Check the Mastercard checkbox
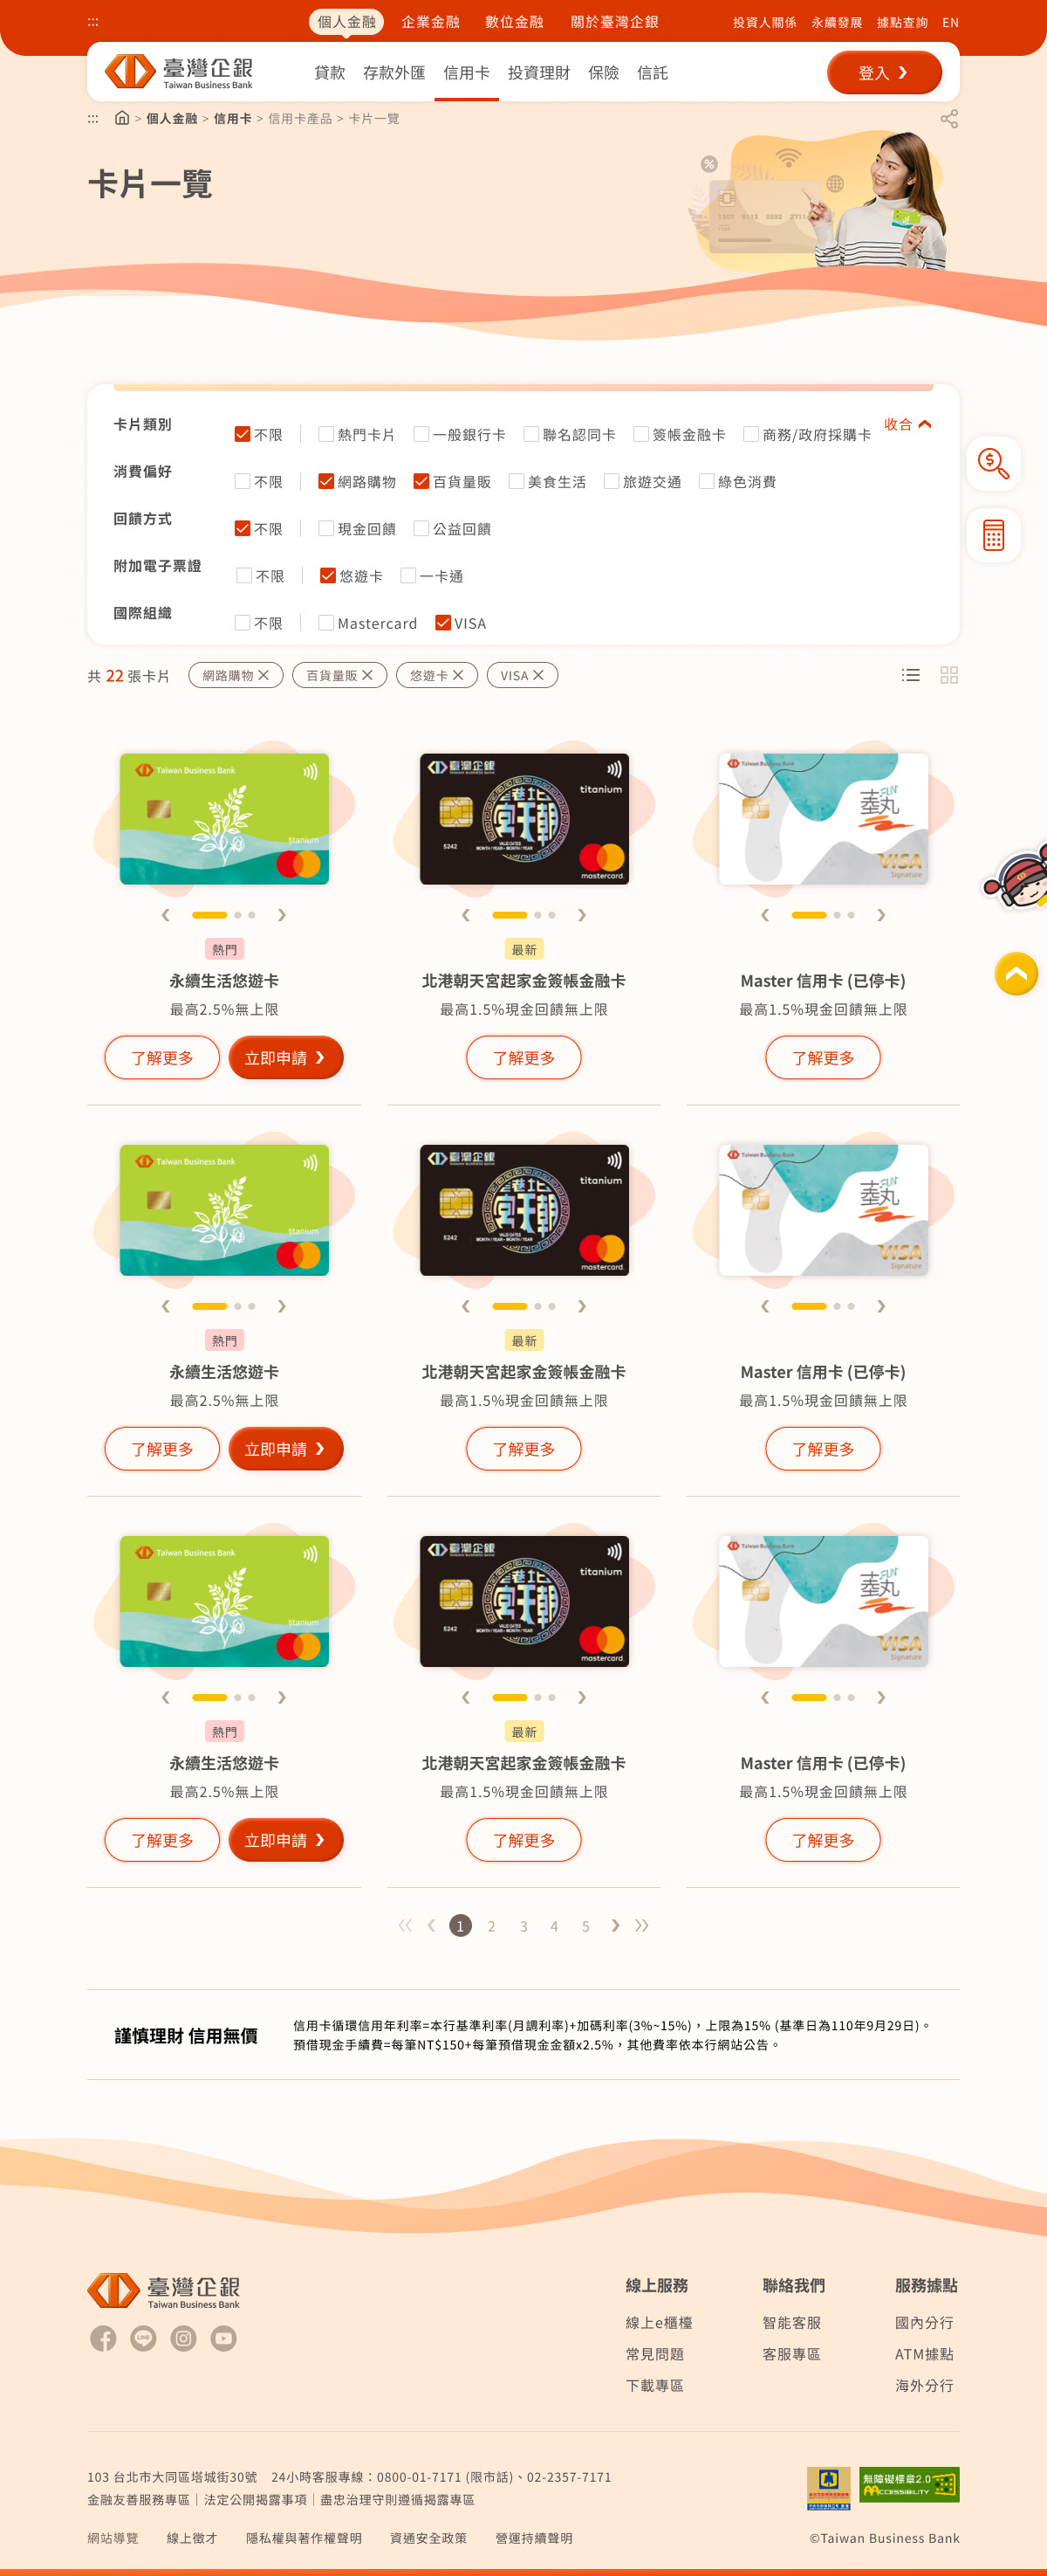 click(x=325, y=623)
